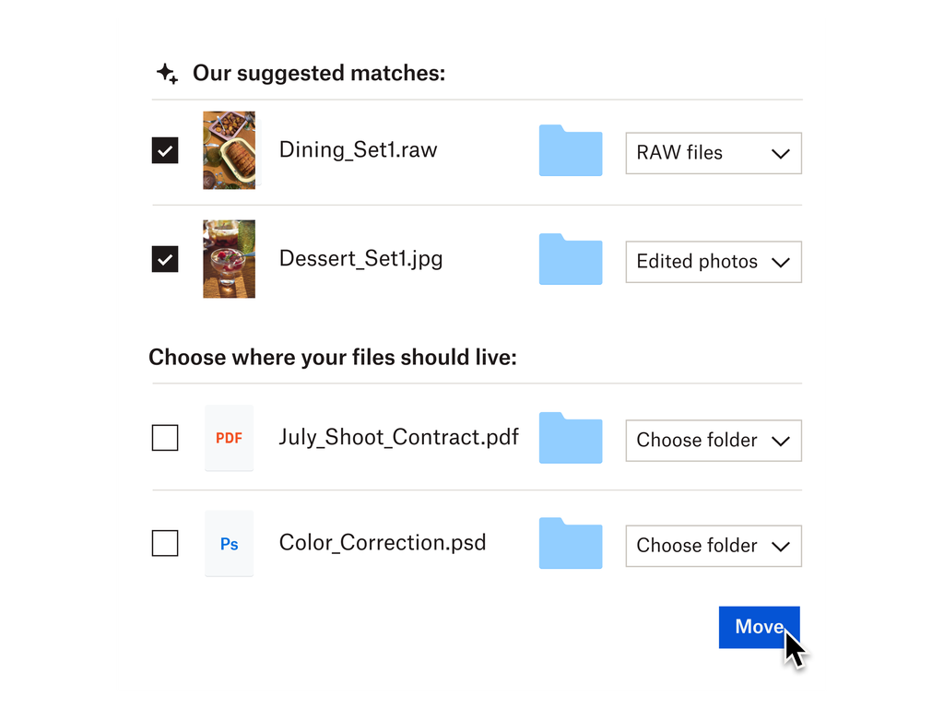Click the folder icon next to Dessert_Set1.jpg
Screen dimensions: 944x708
[x=570, y=260]
